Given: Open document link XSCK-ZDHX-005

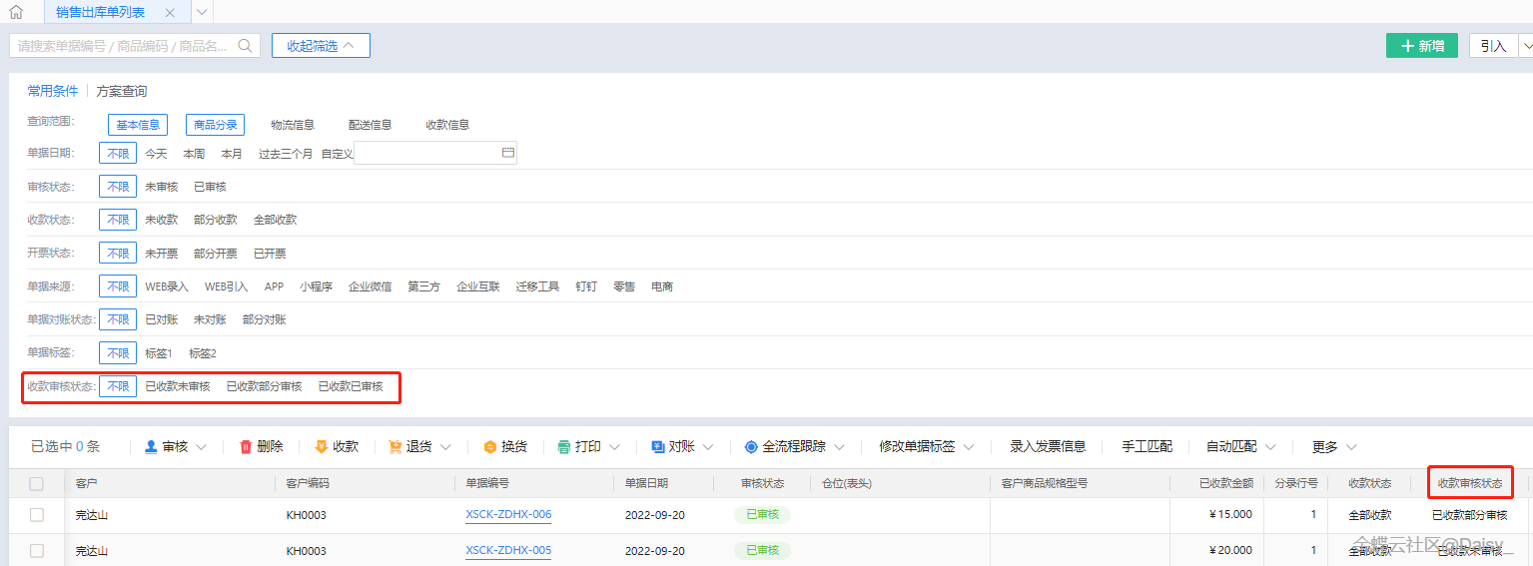Looking at the screenshot, I should point(508,550).
